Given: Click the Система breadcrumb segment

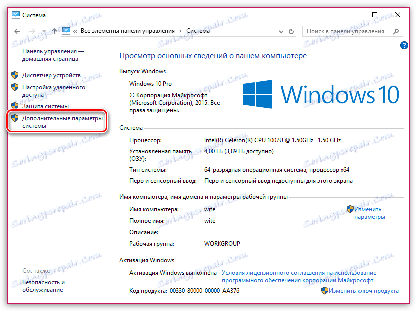Looking at the screenshot, I should tap(198, 31).
